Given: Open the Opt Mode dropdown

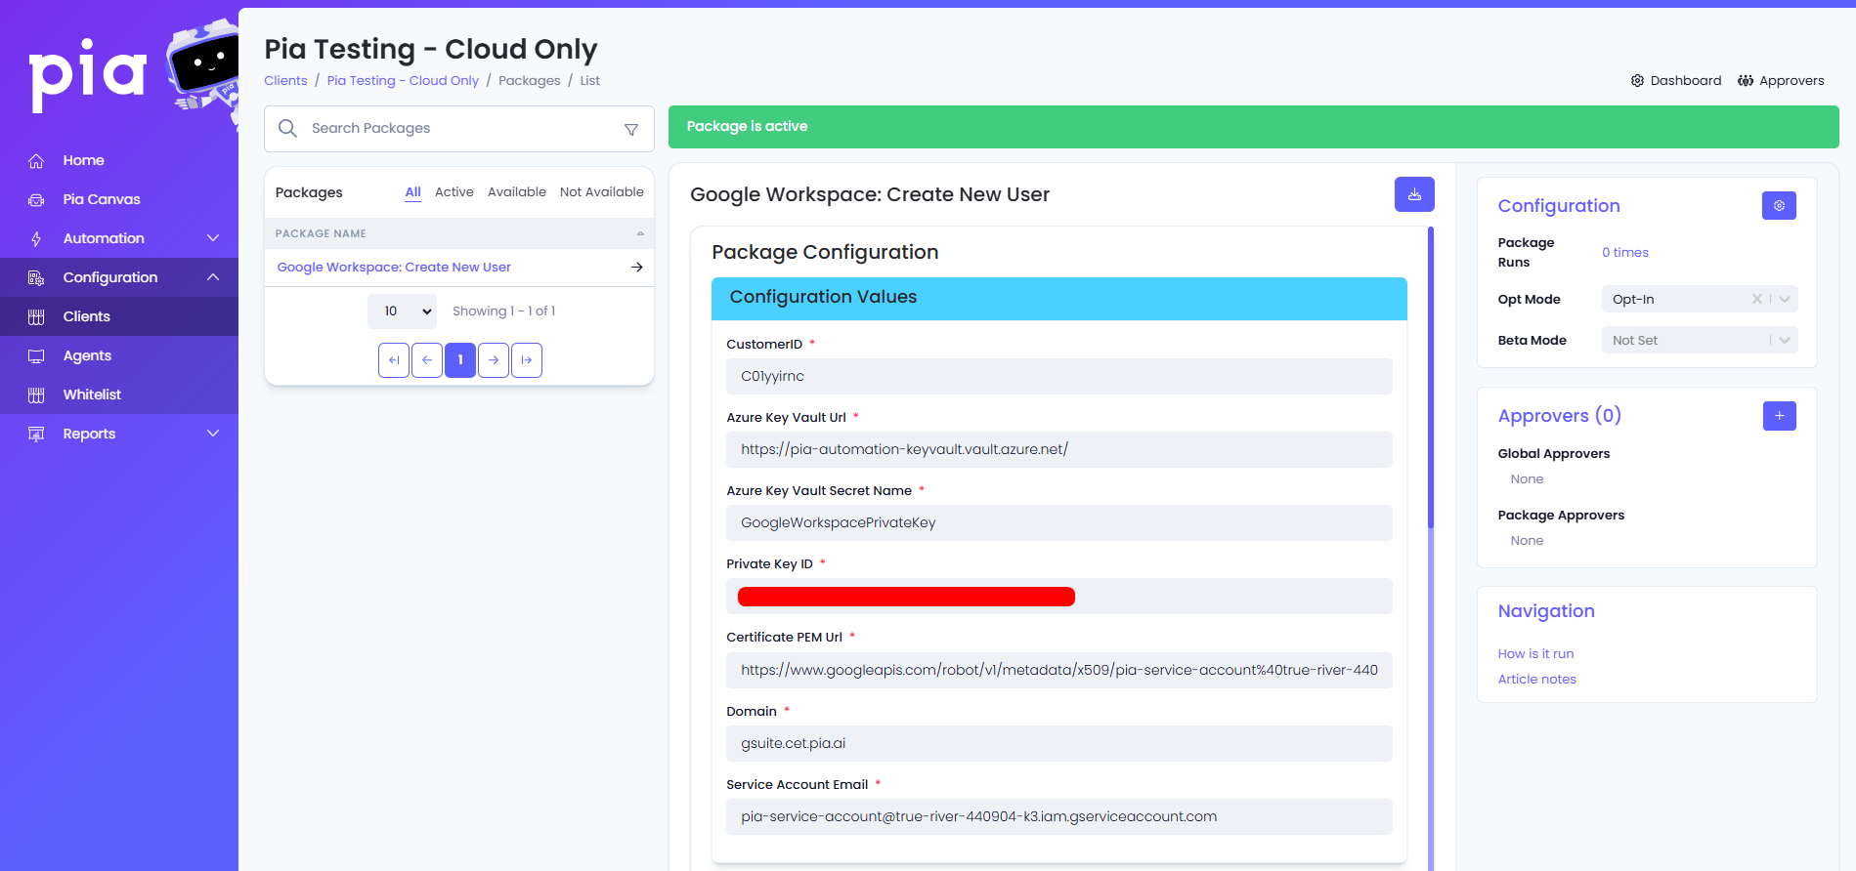Looking at the screenshot, I should pos(1784,299).
